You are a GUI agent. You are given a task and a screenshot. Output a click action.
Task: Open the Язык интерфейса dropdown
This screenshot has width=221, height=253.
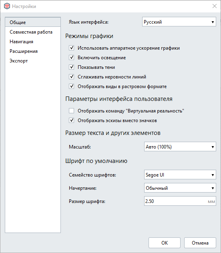pyautogui.click(x=179, y=22)
